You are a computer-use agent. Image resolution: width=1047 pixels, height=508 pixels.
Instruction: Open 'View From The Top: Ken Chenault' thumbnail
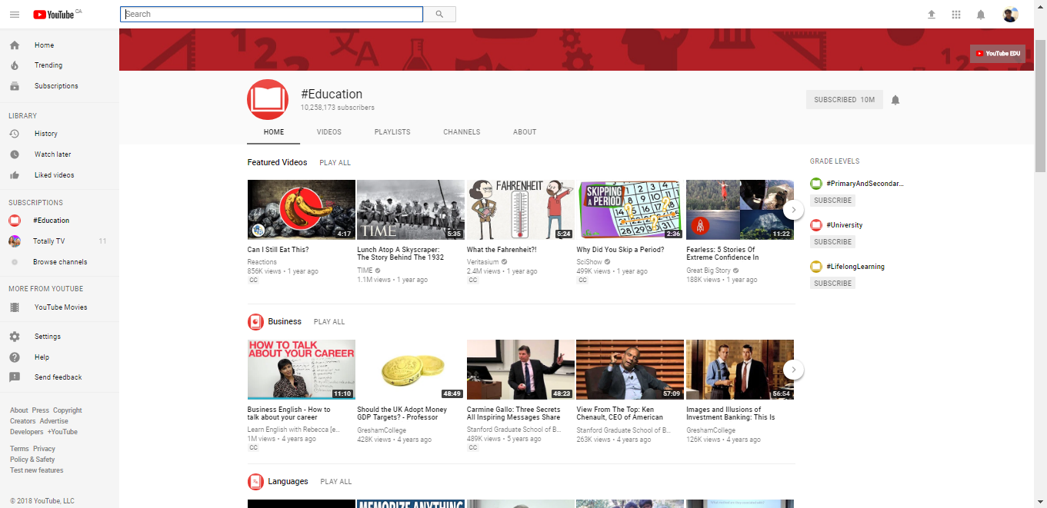pos(630,370)
